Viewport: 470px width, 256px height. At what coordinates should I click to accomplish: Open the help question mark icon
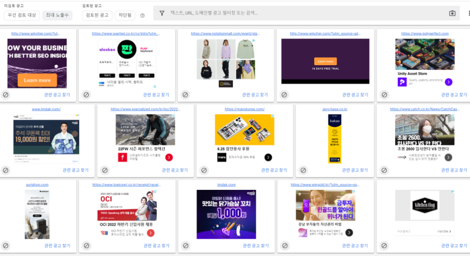click(142, 16)
